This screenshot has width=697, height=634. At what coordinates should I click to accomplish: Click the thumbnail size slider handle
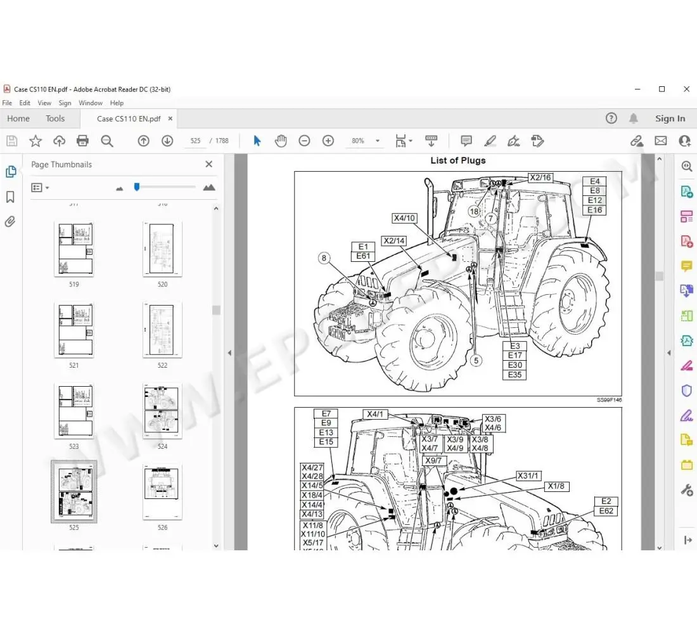137,187
